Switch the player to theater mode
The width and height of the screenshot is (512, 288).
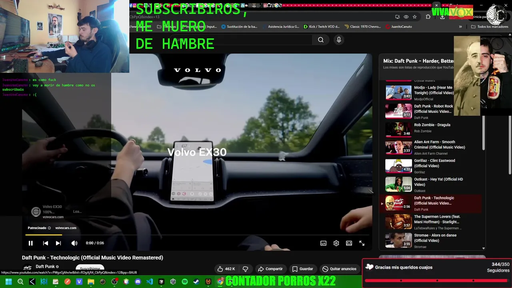[349, 243]
